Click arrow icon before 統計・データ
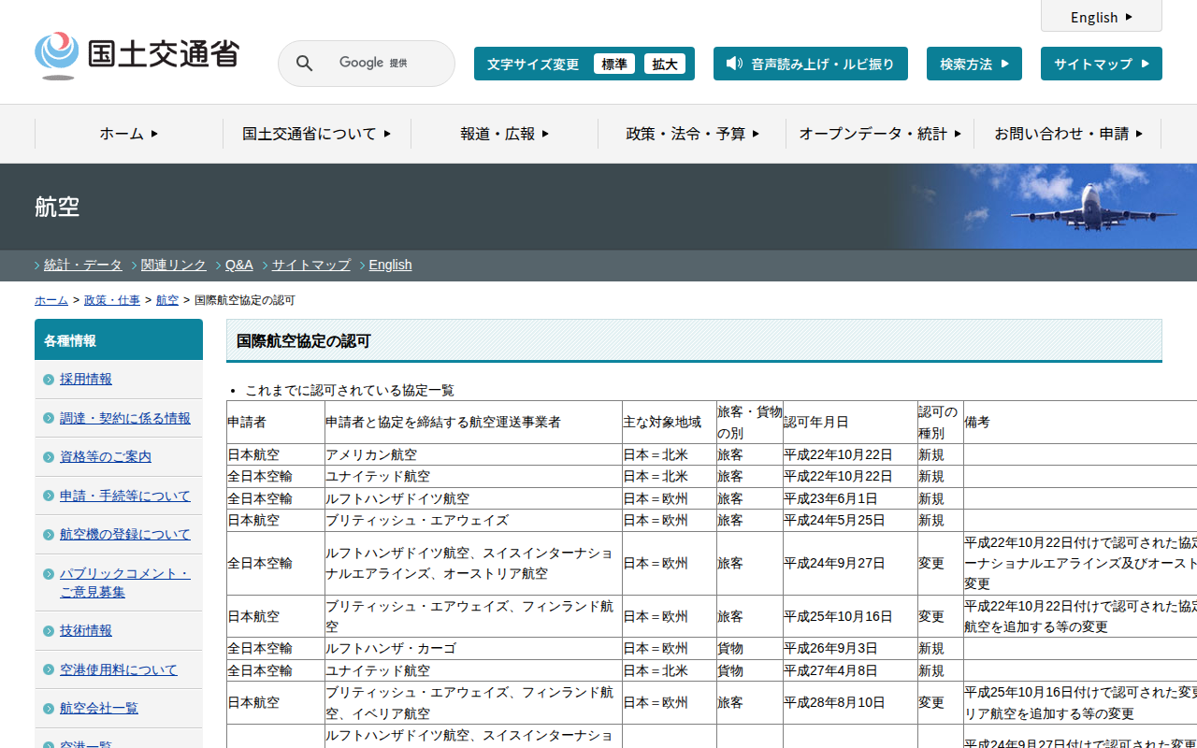Image resolution: width=1197 pixels, height=748 pixels. pos(37,266)
